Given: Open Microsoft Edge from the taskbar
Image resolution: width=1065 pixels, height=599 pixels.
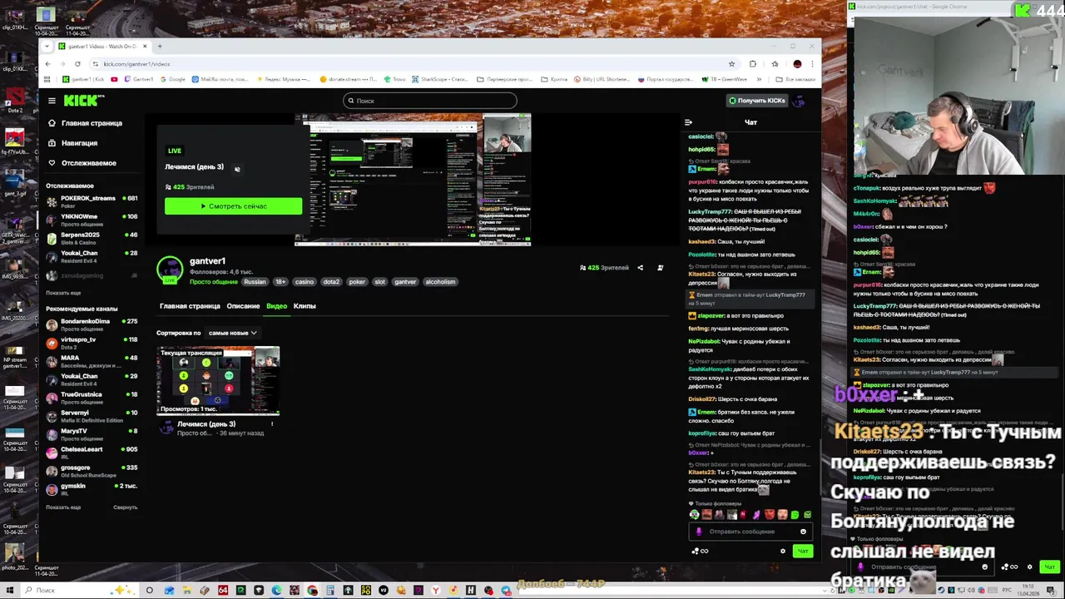Looking at the screenshot, I should 276,591.
